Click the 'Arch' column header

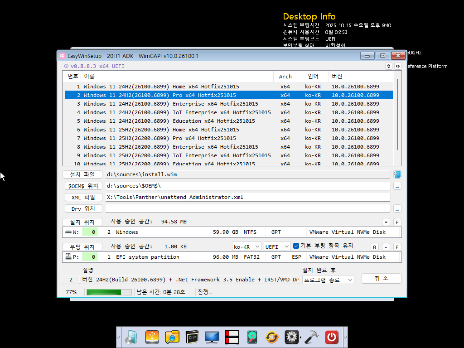pos(285,76)
